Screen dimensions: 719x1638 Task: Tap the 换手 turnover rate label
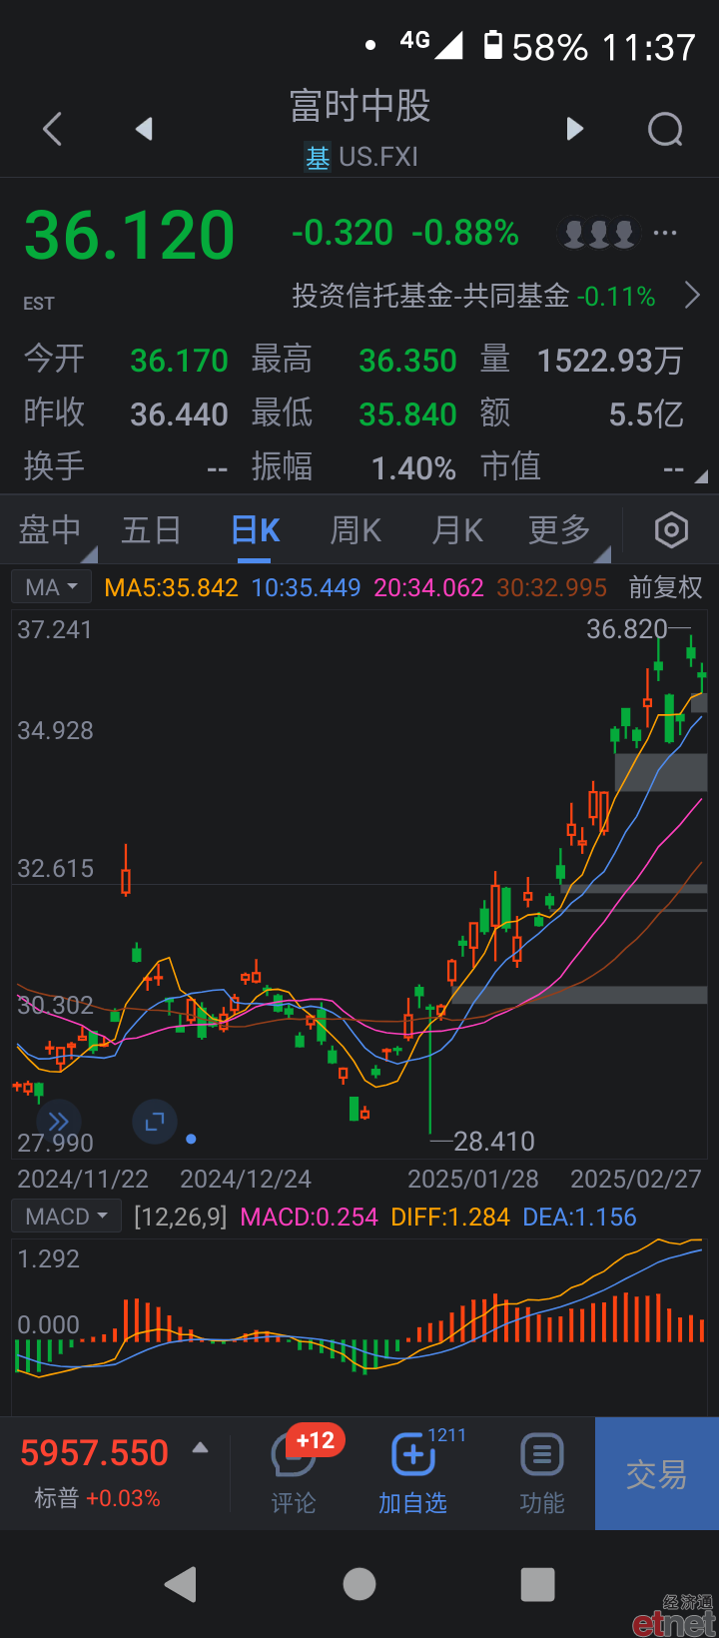54,466
